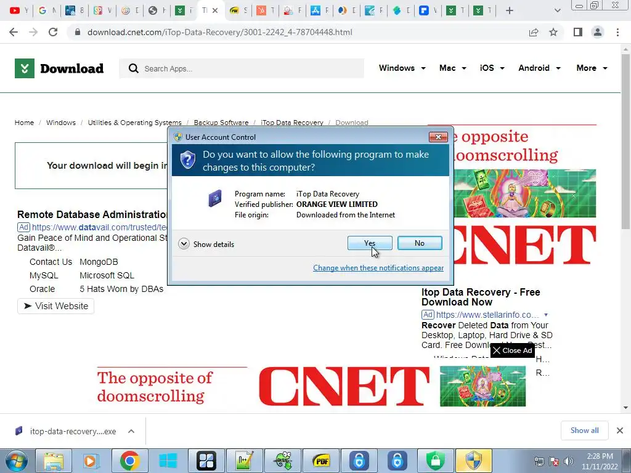Click Visit Website ad button
631x473 pixels.
(55, 306)
